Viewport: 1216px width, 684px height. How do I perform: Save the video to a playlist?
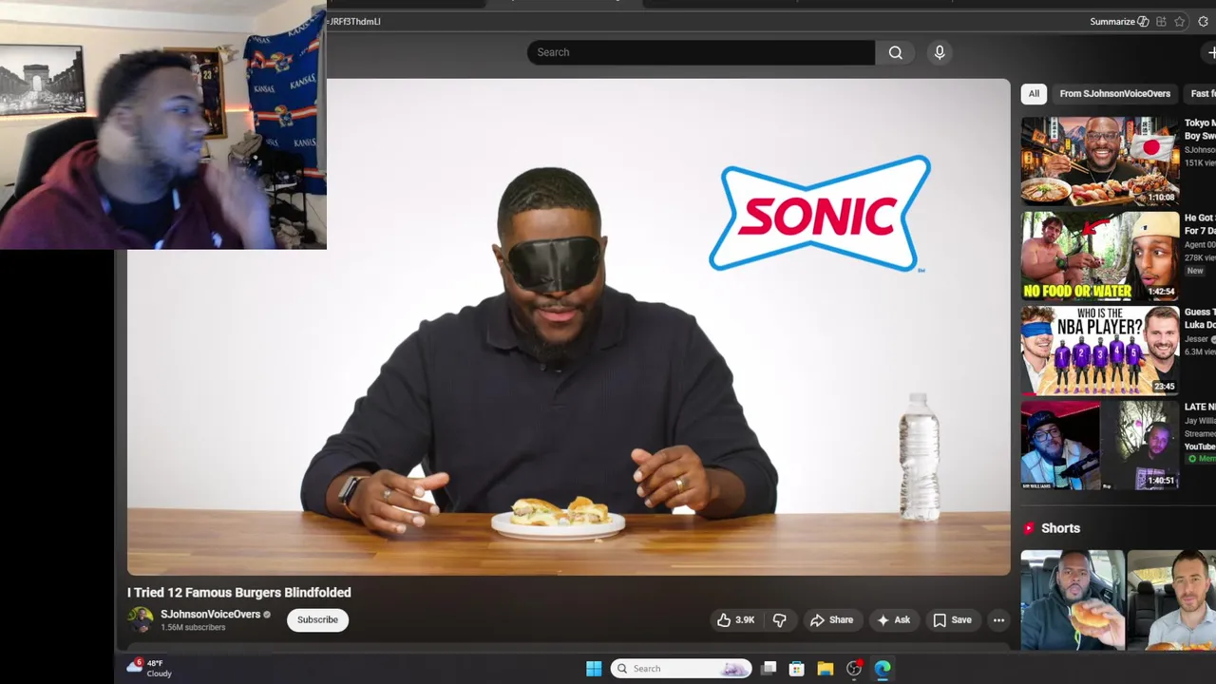pos(952,620)
